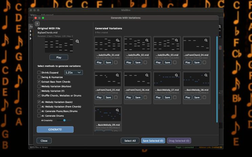This screenshot has height=157, width=252.
Task: Open the help question mark button
Action: pyautogui.click(x=37, y=24)
